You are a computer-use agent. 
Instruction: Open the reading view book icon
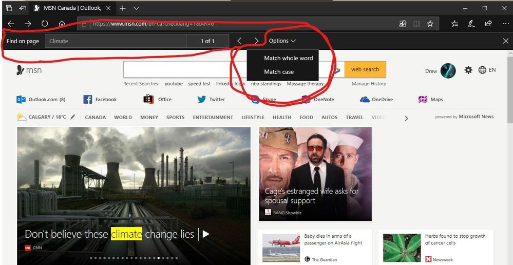[x=416, y=24]
